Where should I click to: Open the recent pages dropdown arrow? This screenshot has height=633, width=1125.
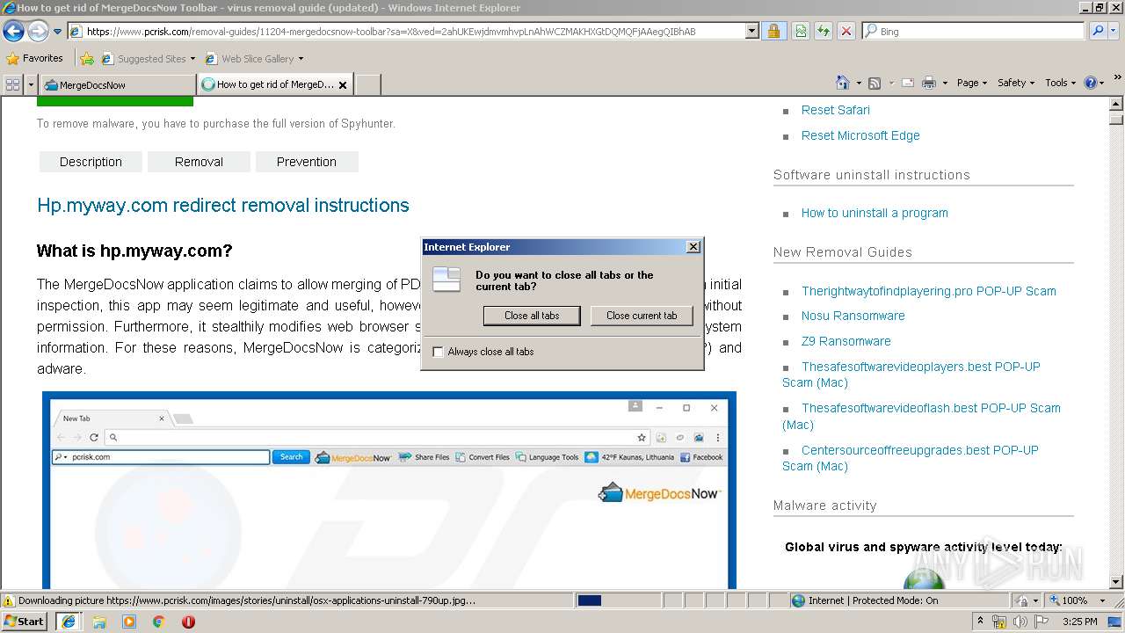tap(58, 32)
